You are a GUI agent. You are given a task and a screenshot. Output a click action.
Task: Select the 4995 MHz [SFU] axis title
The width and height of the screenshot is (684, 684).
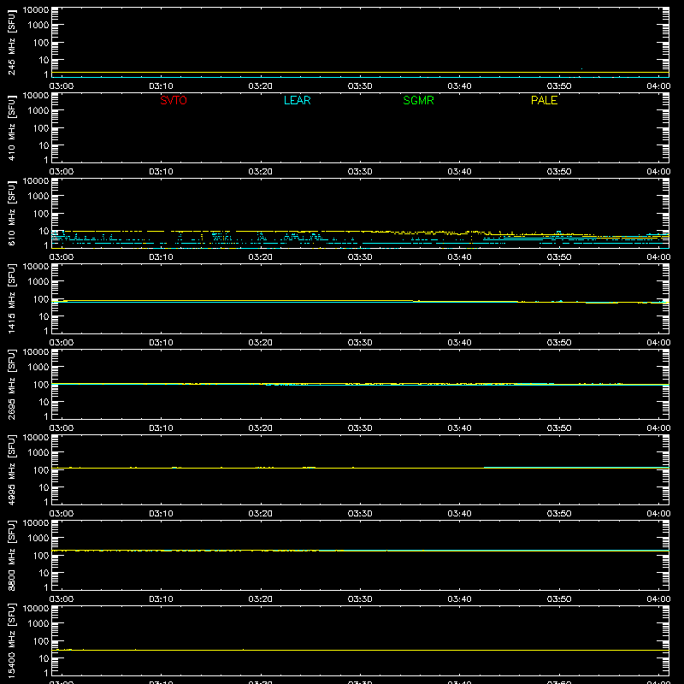[11, 469]
